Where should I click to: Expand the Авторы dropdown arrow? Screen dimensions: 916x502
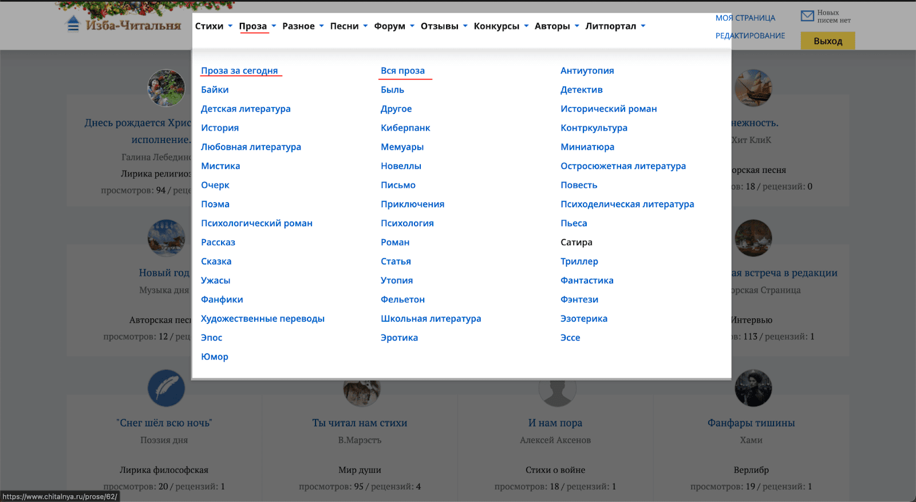(577, 26)
